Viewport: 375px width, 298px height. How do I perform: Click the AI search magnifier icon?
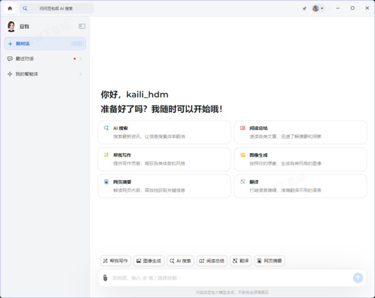click(x=25, y=8)
